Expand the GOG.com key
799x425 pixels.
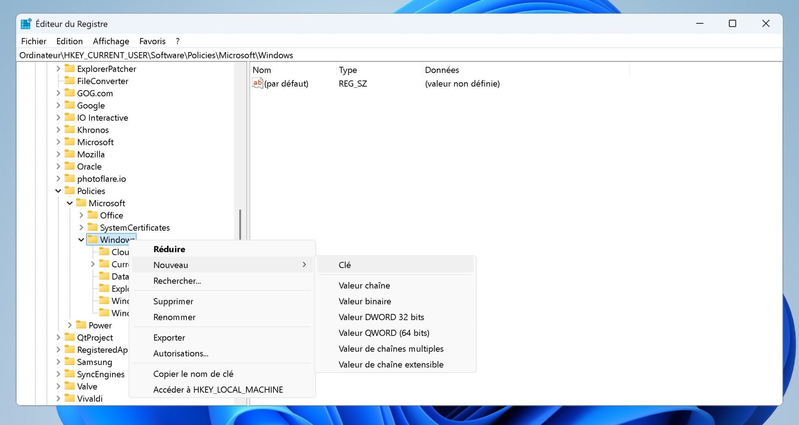(58, 93)
